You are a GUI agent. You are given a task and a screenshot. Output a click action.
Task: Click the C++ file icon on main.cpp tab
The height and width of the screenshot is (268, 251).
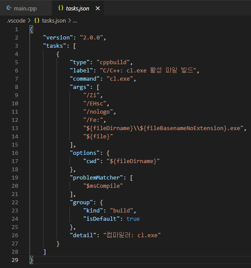(x=9, y=8)
